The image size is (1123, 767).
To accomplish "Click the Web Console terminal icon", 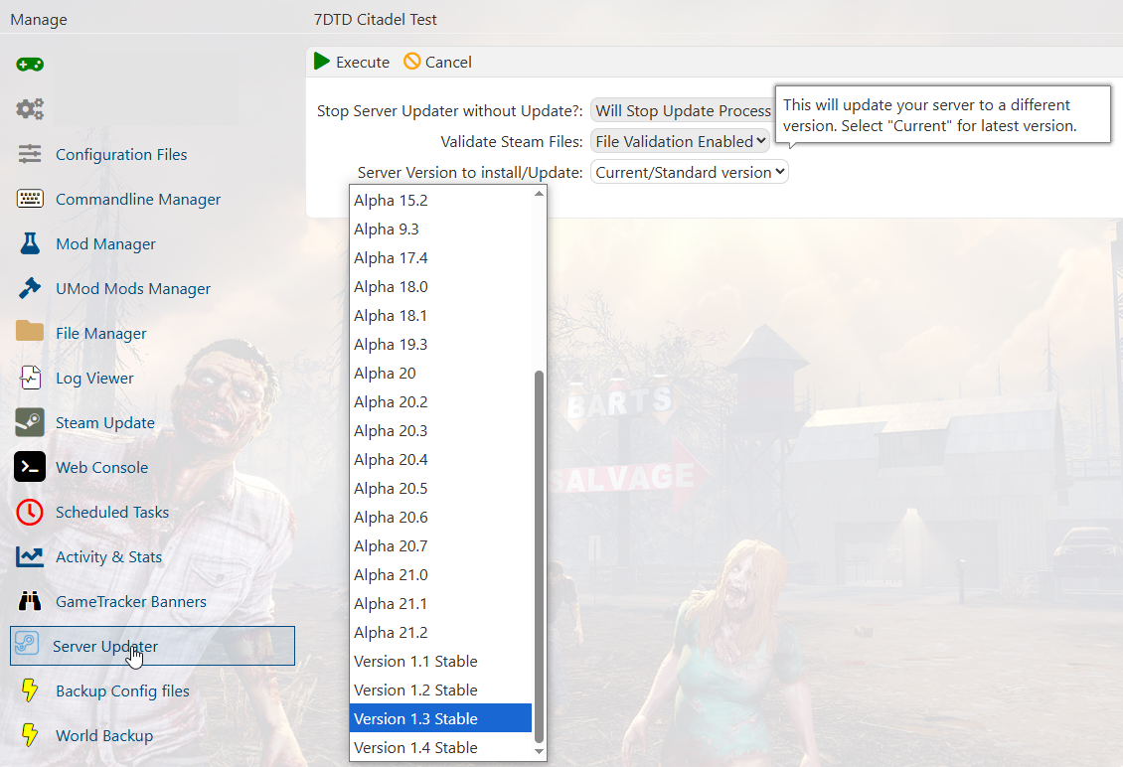I will pyautogui.click(x=30, y=467).
